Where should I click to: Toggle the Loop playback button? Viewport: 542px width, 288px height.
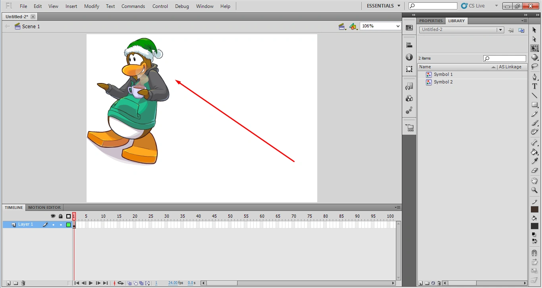[120, 283]
